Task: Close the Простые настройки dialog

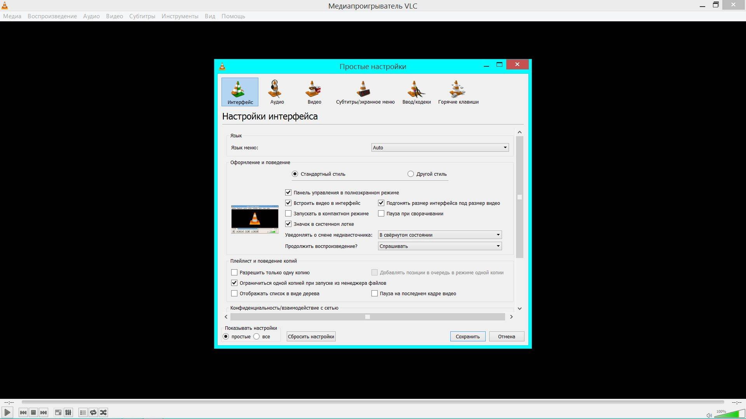Action: point(517,64)
